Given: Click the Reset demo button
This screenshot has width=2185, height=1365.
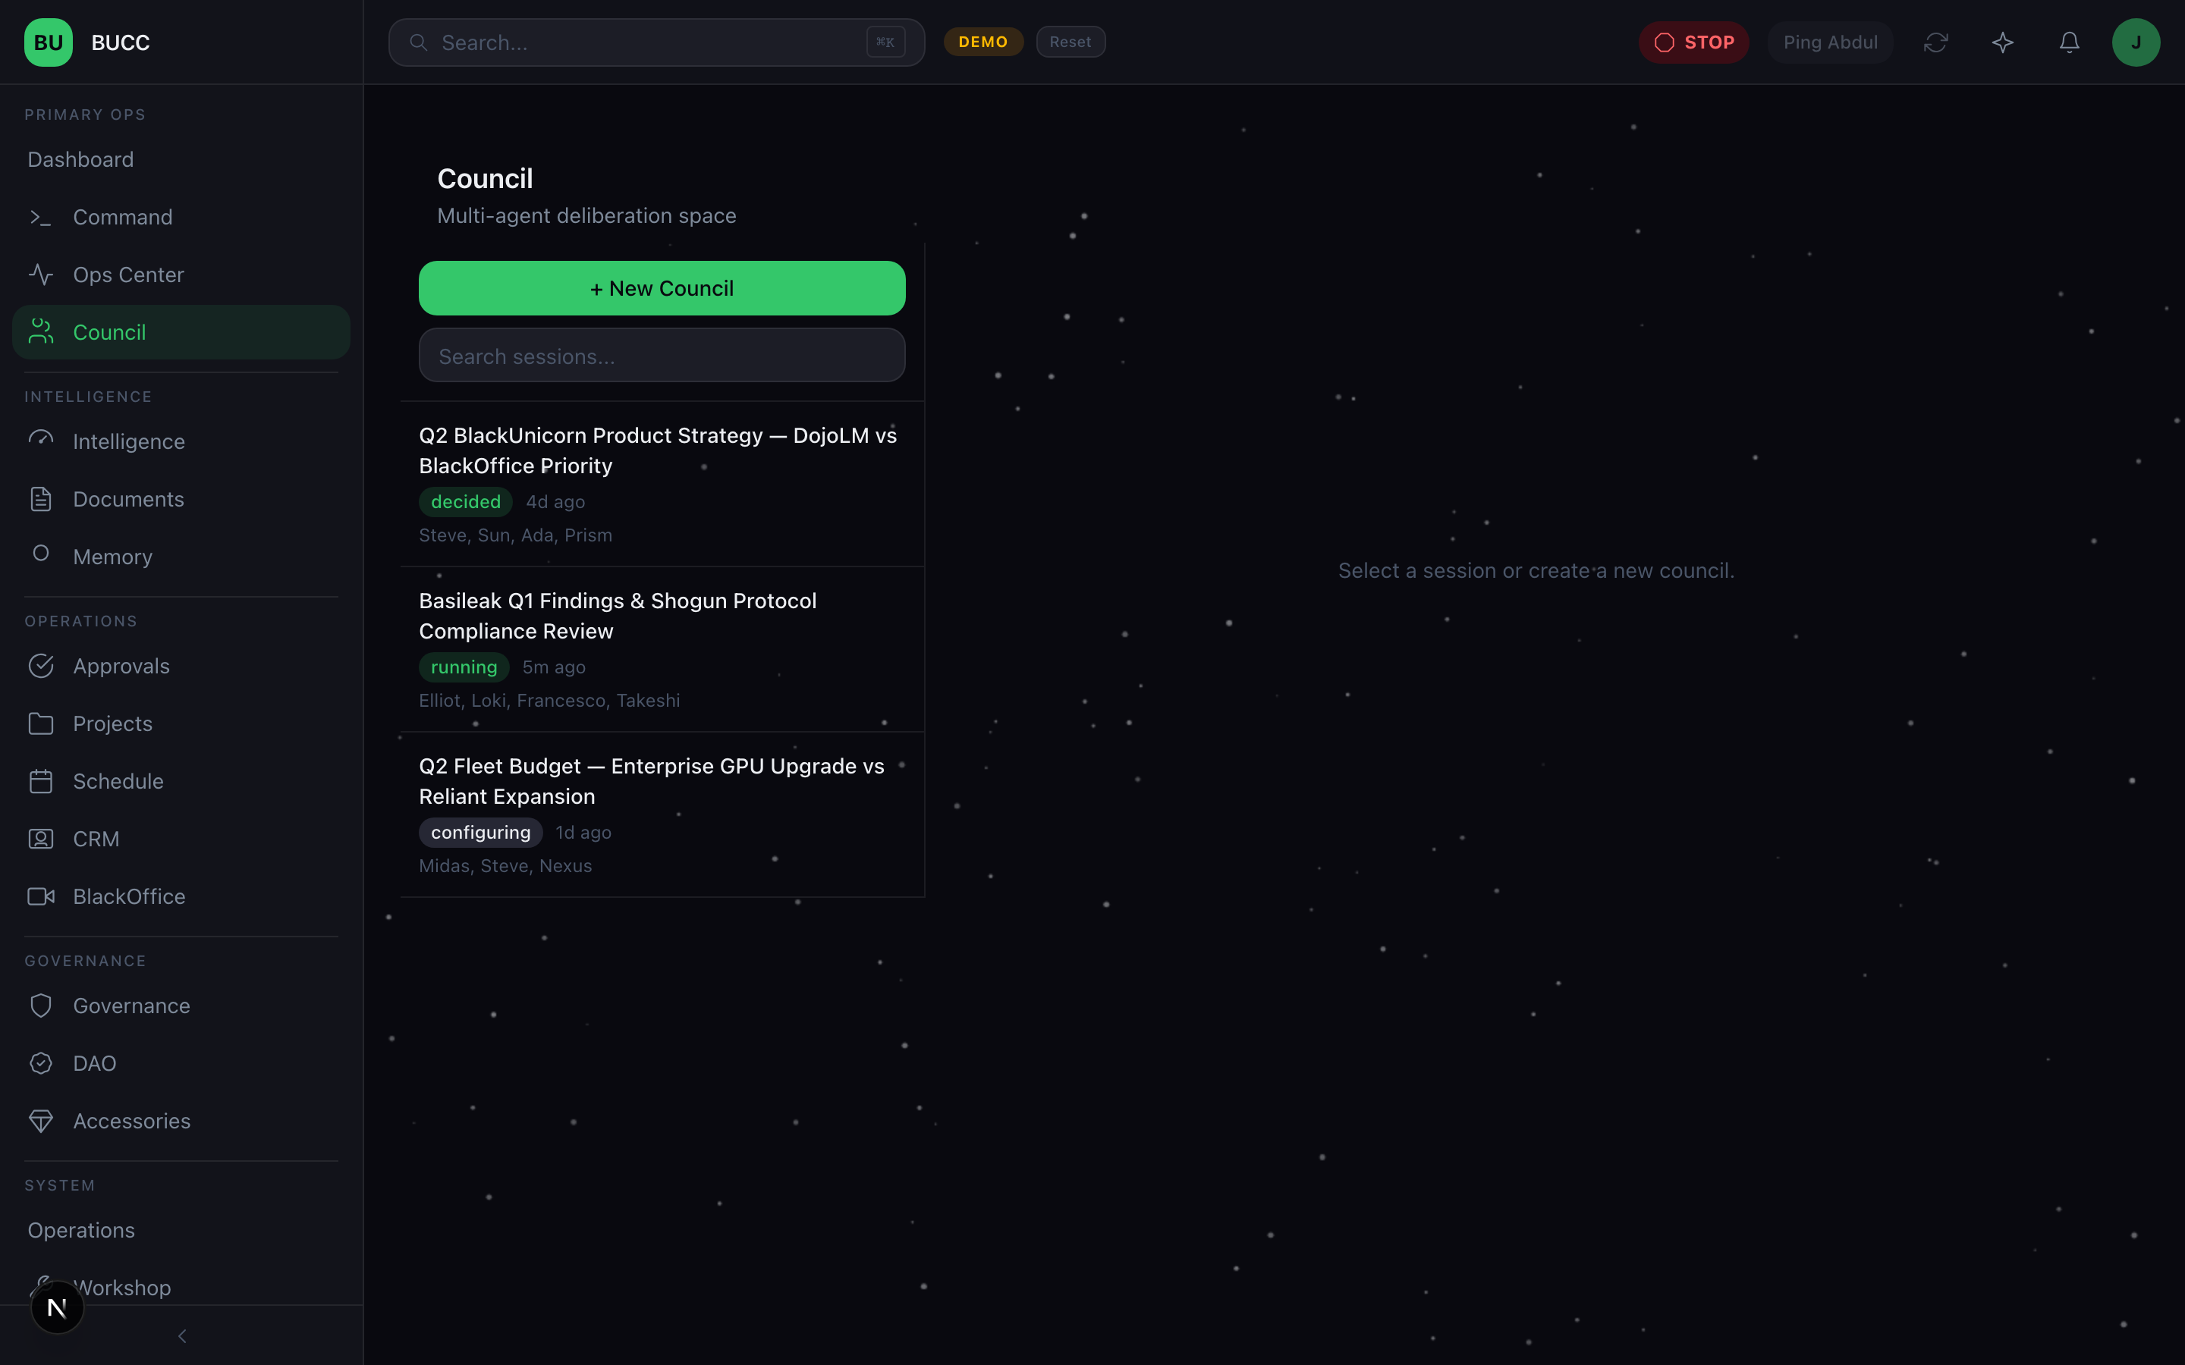Looking at the screenshot, I should [x=1070, y=42].
